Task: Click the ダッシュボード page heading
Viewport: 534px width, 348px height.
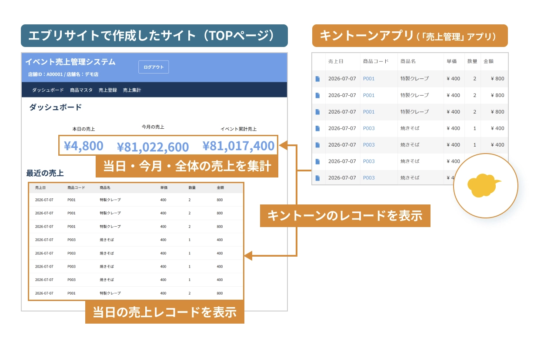Action: pyautogui.click(x=55, y=107)
